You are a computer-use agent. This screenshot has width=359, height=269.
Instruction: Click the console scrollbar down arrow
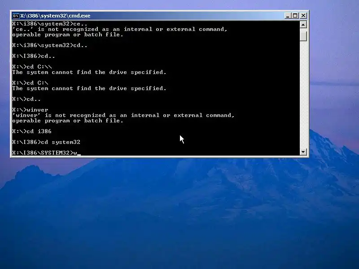pos(303,152)
